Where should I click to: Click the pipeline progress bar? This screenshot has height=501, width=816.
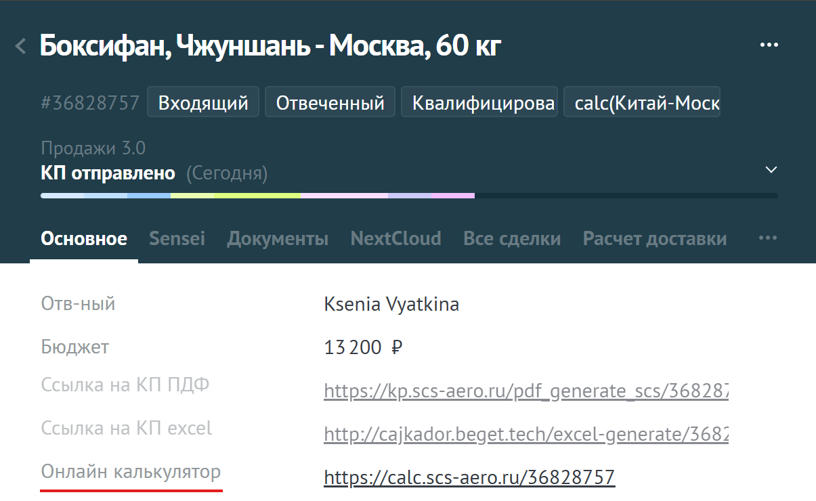click(408, 196)
